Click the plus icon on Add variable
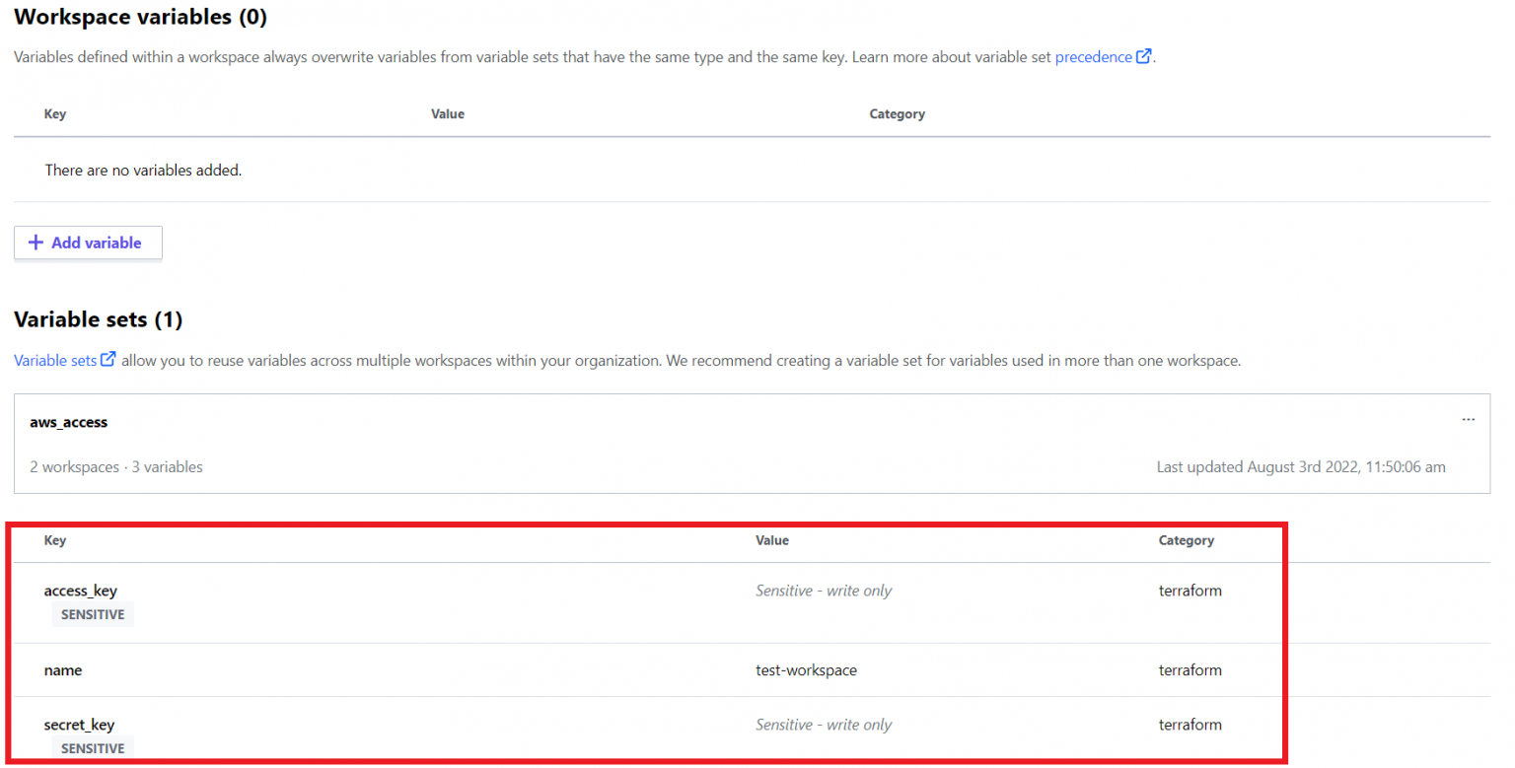The image size is (1515, 768). (36, 243)
